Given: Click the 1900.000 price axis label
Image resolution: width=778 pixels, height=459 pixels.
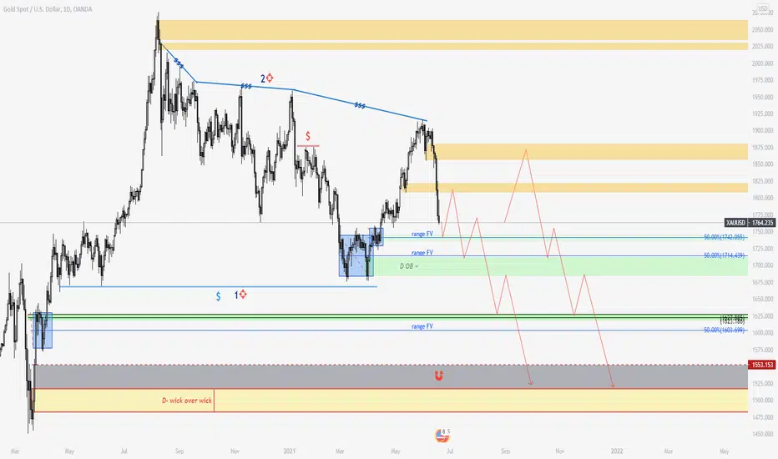Looking at the screenshot, I should [x=763, y=130].
